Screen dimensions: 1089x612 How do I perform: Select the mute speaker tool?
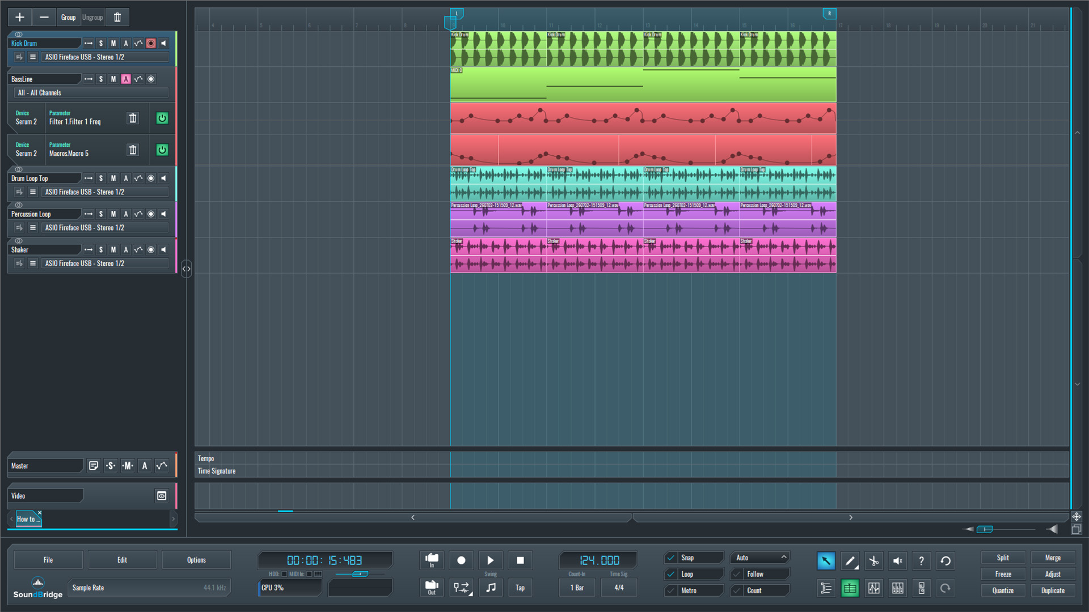tap(897, 561)
